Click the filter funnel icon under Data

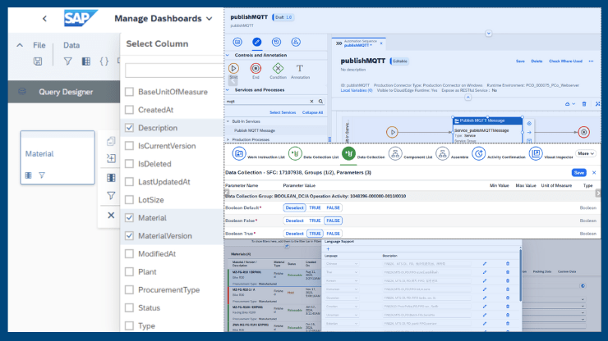click(68, 61)
